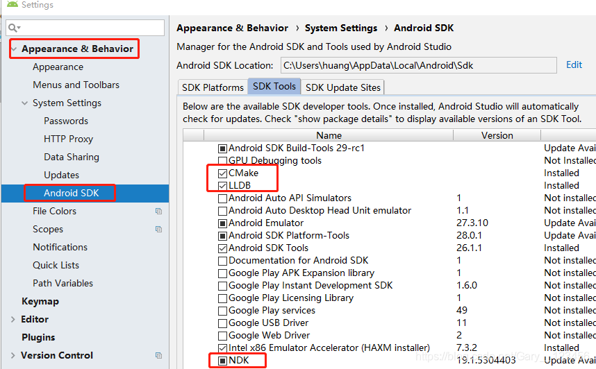Image resolution: width=596 pixels, height=369 pixels.
Task: Click the System Settings breadcrumb
Action: point(341,28)
